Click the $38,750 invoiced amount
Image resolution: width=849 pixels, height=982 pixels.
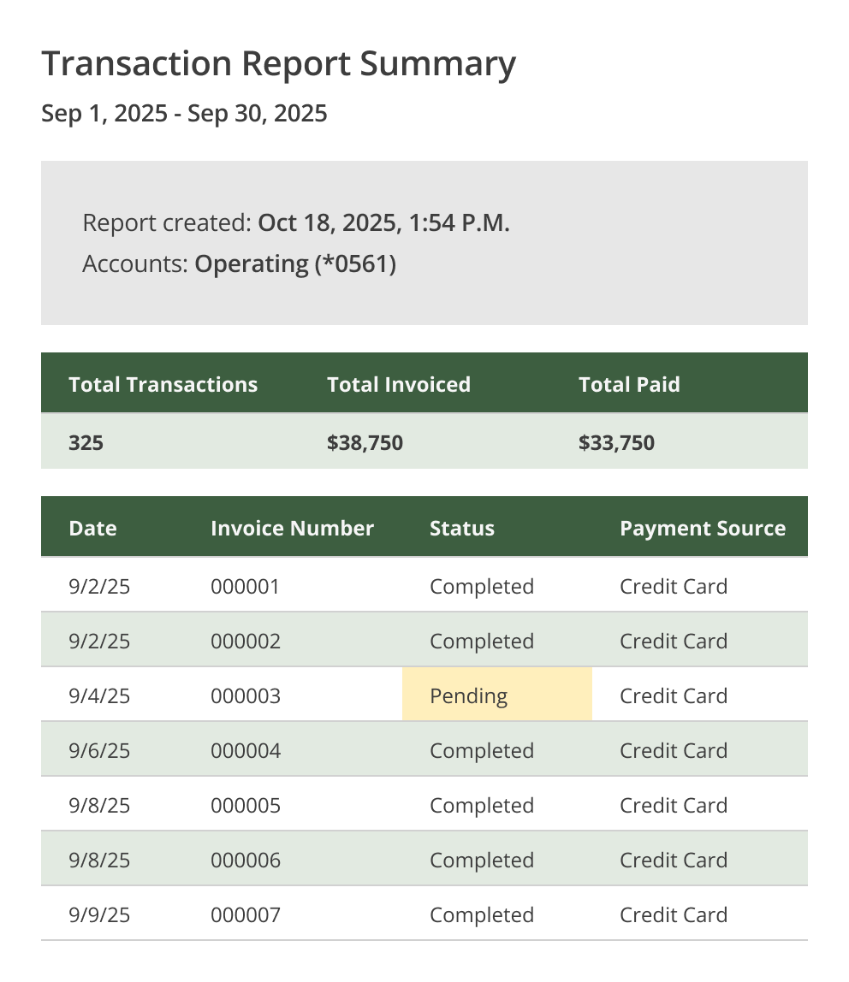point(365,442)
